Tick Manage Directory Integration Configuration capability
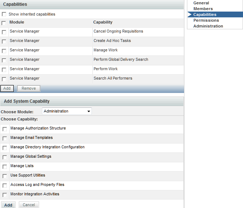The width and height of the screenshot is (243, 208). pos(5,148)
